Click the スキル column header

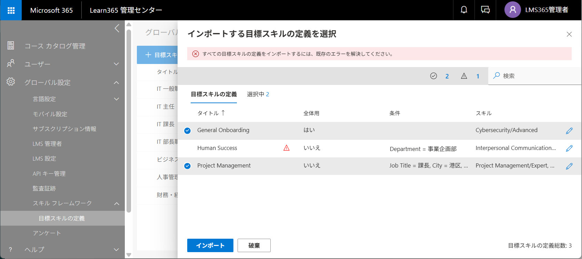(x=484, y=113)
